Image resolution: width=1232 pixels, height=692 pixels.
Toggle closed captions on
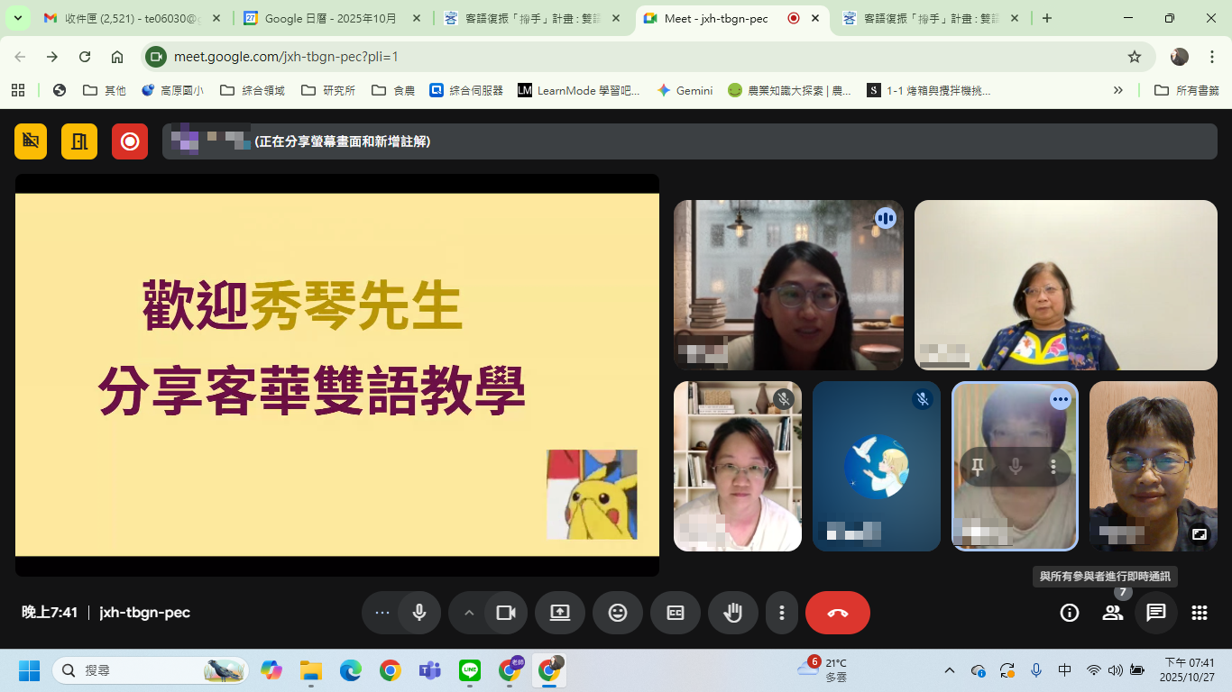tap(676, 613)
